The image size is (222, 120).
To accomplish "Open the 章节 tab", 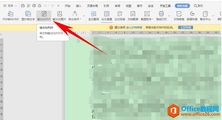I will click(x=140, y=6).
